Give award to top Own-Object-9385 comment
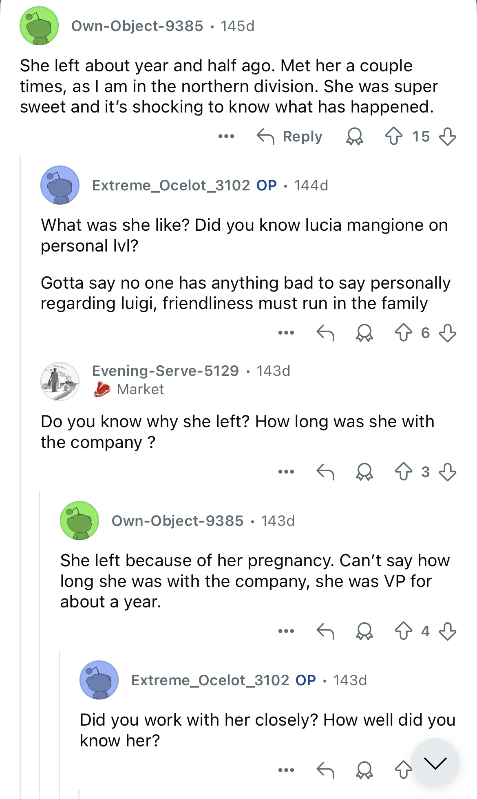Viewport: 477px width, 799px height. point(354,136)
